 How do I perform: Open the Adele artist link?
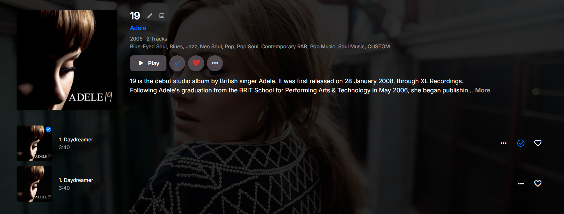coord(138,28)
